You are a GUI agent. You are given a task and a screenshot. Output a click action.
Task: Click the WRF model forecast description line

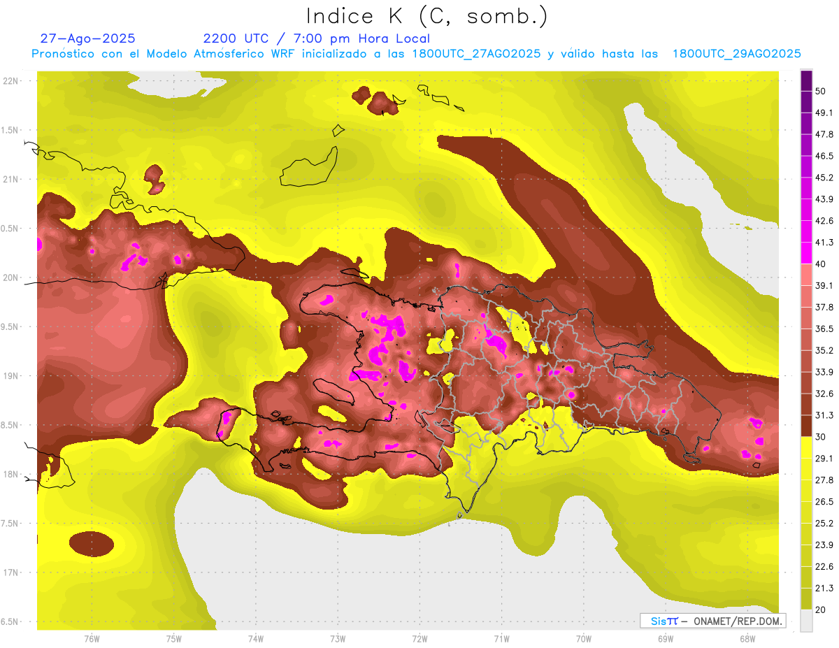(x=416, y=54)
